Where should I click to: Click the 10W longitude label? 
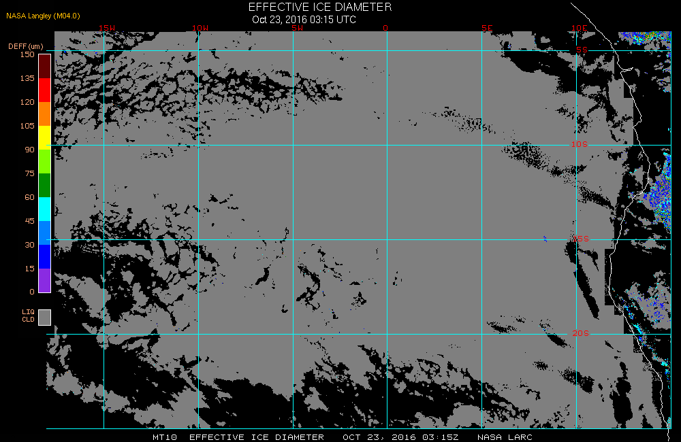(x=200, y=28)
